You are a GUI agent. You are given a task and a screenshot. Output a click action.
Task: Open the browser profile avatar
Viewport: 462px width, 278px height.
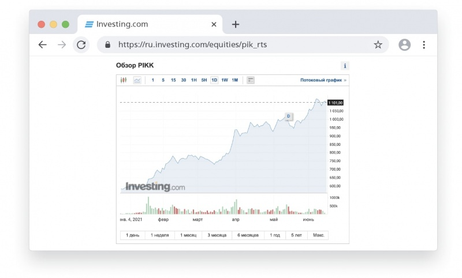click(x=405, y=45)
